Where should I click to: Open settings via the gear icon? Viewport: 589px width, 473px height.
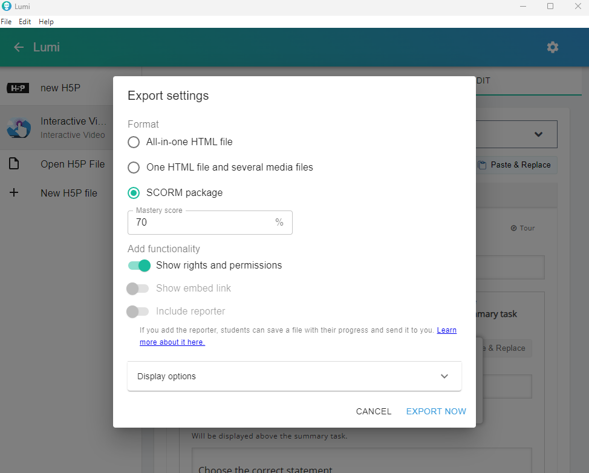[x=552, y=47]
